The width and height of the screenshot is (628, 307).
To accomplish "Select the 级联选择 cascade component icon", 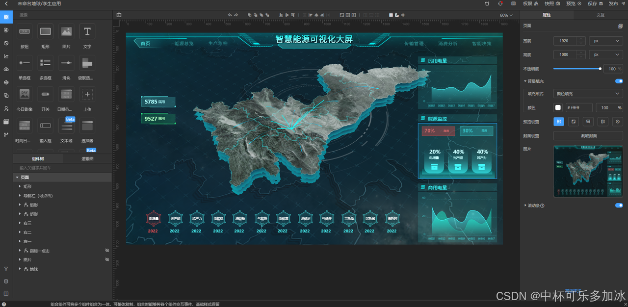I will pos(87,63).
